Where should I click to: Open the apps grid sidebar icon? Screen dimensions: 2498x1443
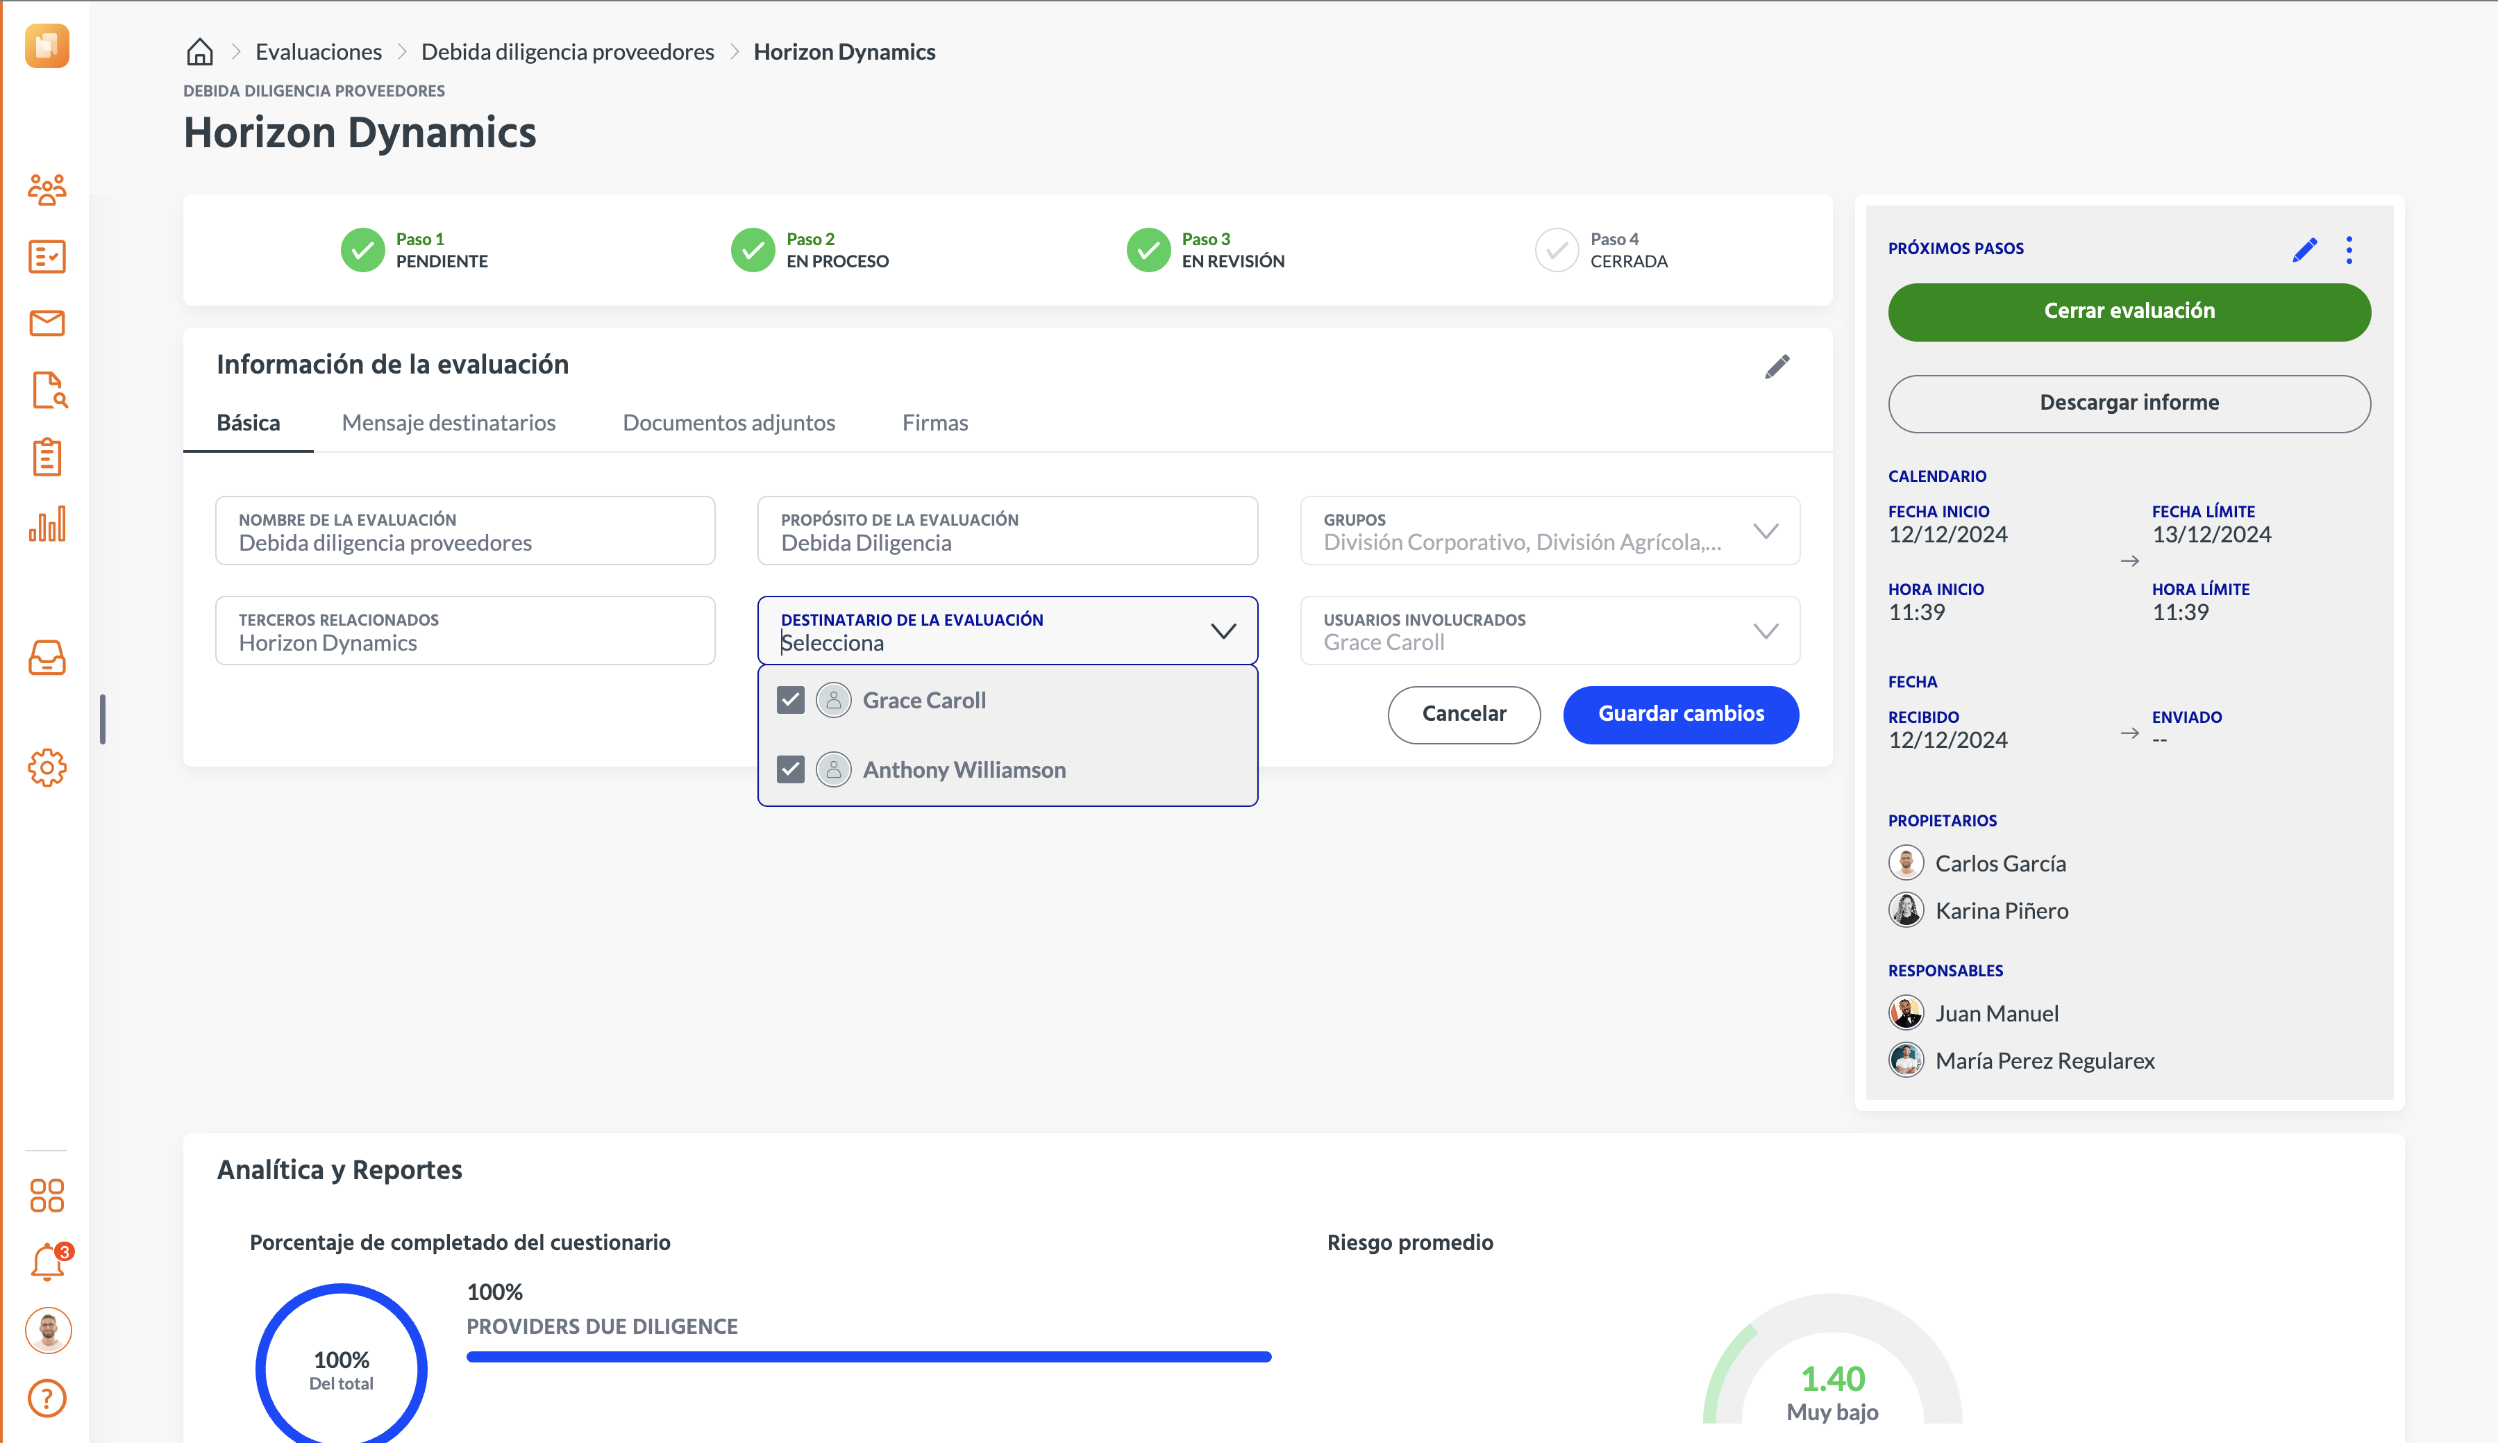tap(47, 1195)
